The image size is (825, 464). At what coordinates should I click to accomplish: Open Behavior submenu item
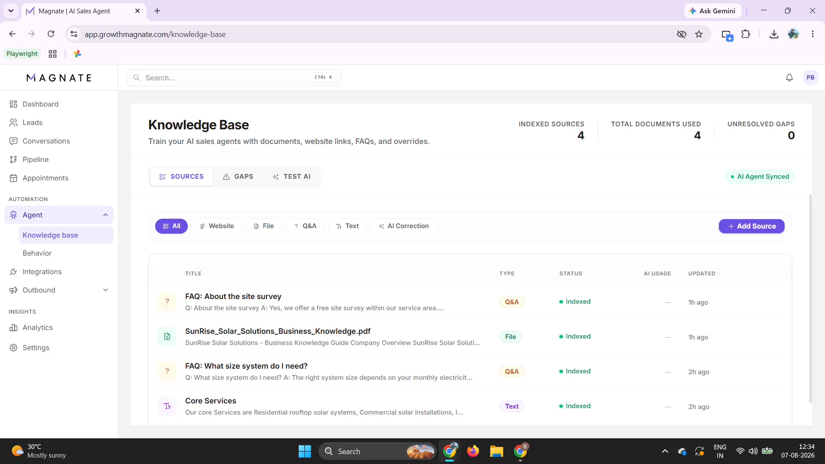(66, 253)
